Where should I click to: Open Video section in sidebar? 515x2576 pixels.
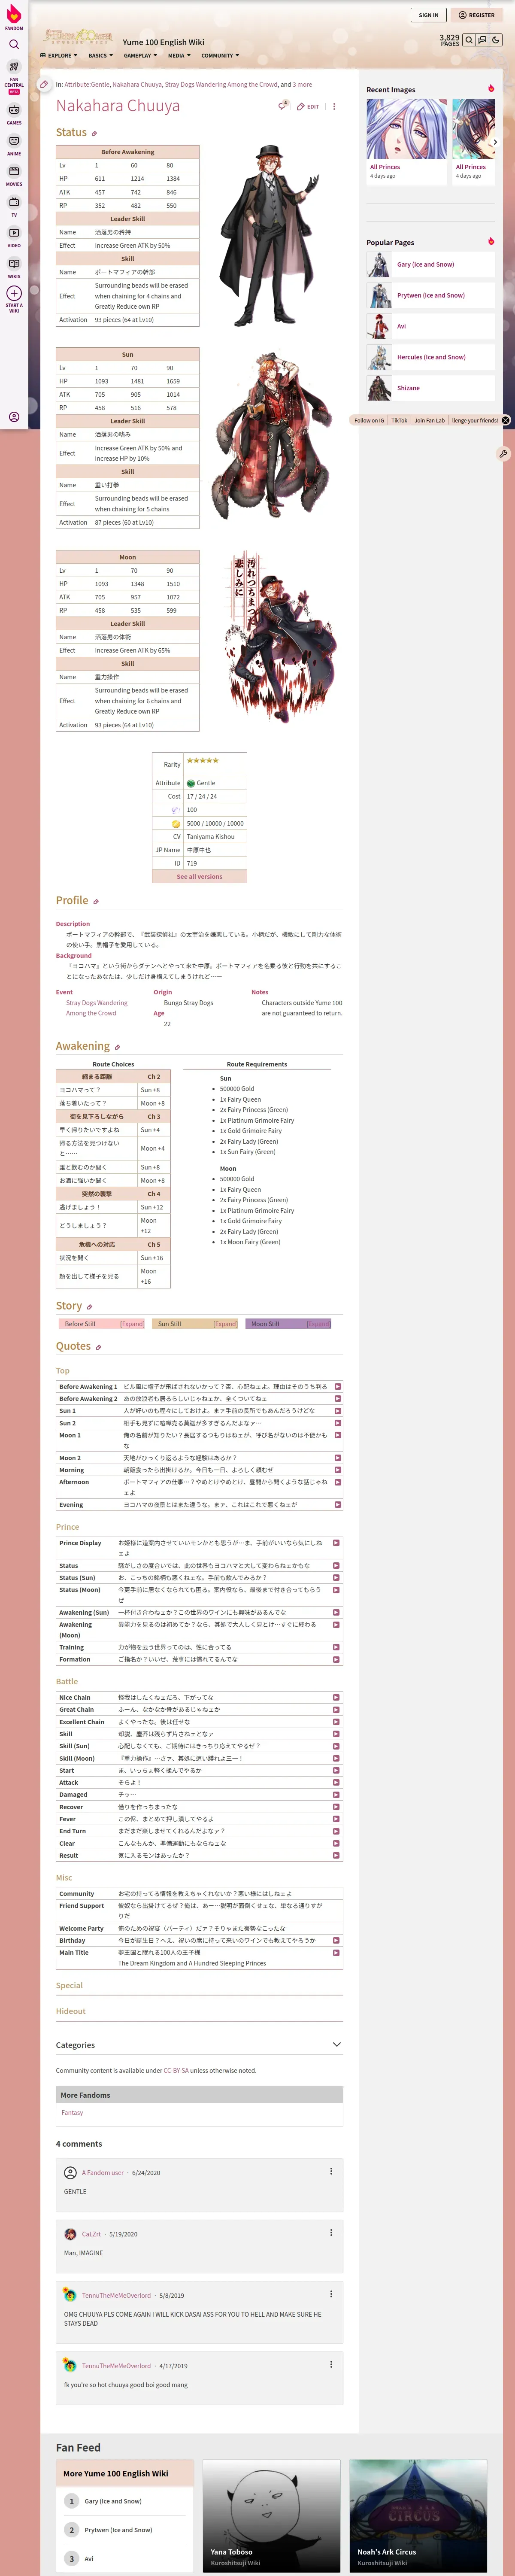(x=14, y=236)
